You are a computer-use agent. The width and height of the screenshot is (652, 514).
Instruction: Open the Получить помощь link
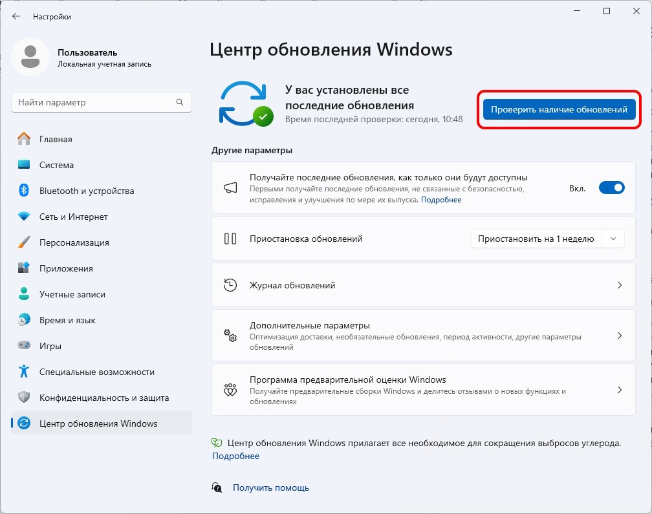click(x=270, y=488)
